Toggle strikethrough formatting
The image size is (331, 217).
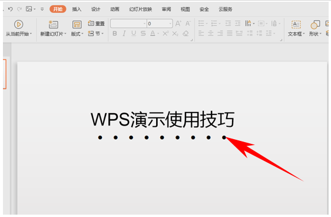(143, 34)
